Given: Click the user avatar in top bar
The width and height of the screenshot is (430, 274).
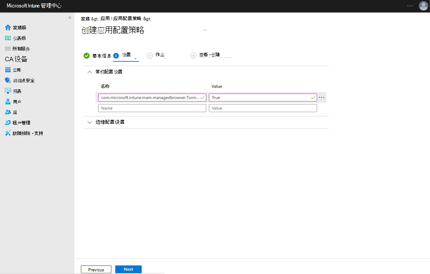Looking at the screenshot, I should pos(423,6).
